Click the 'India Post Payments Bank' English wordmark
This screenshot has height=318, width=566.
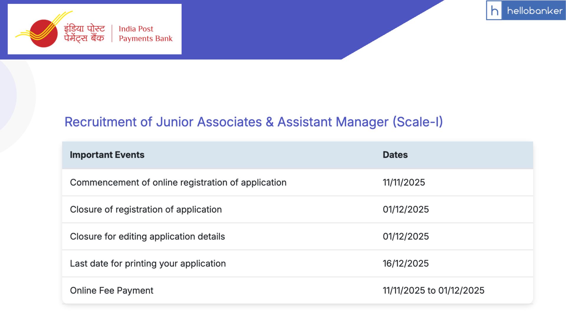tap(146, 34)
